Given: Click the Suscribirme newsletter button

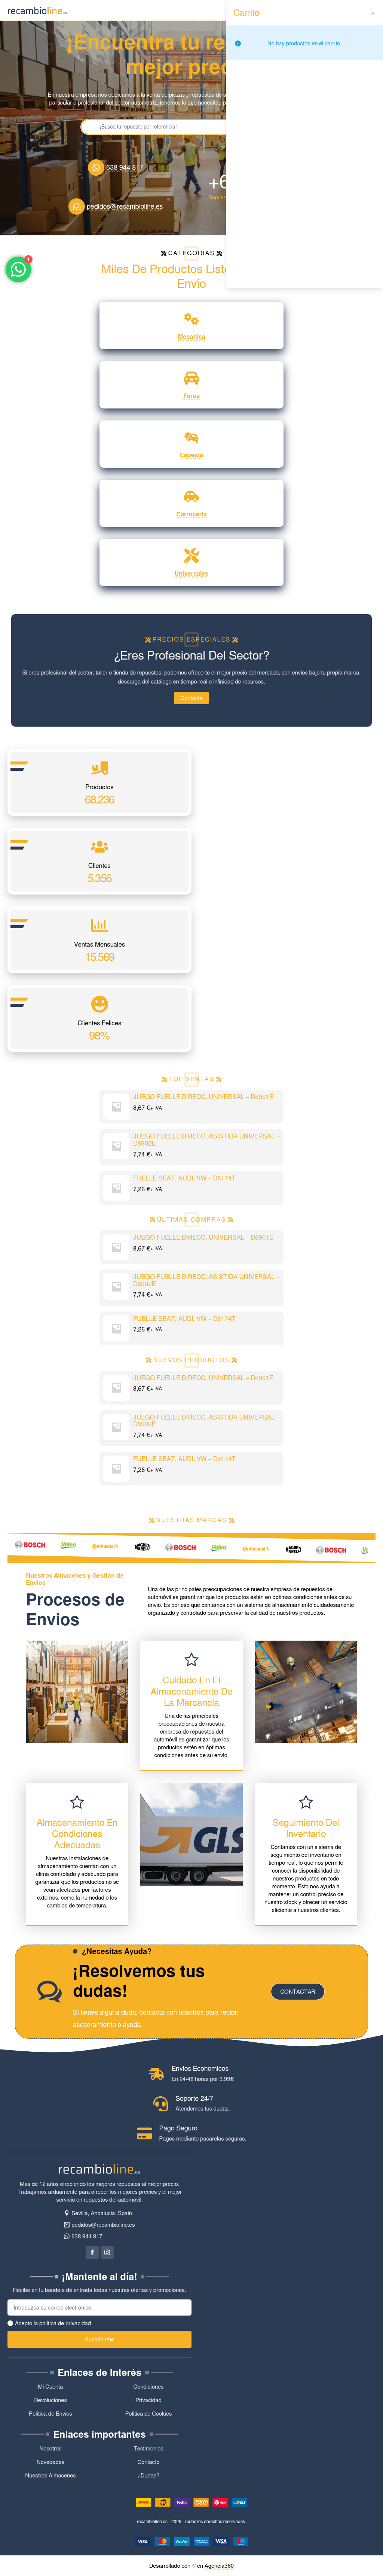Looking at the screenshot, I should [100, 2339].
